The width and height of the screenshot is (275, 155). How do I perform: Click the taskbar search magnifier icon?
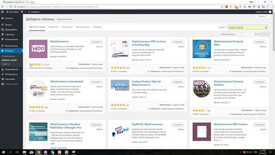[10, 152]
